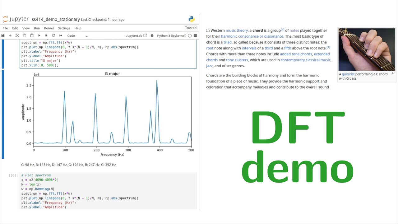Image resolution: width=398 pixels, height=224 pixels.
Task: Click the Python logo icon
Action: [x=192, y=19]
